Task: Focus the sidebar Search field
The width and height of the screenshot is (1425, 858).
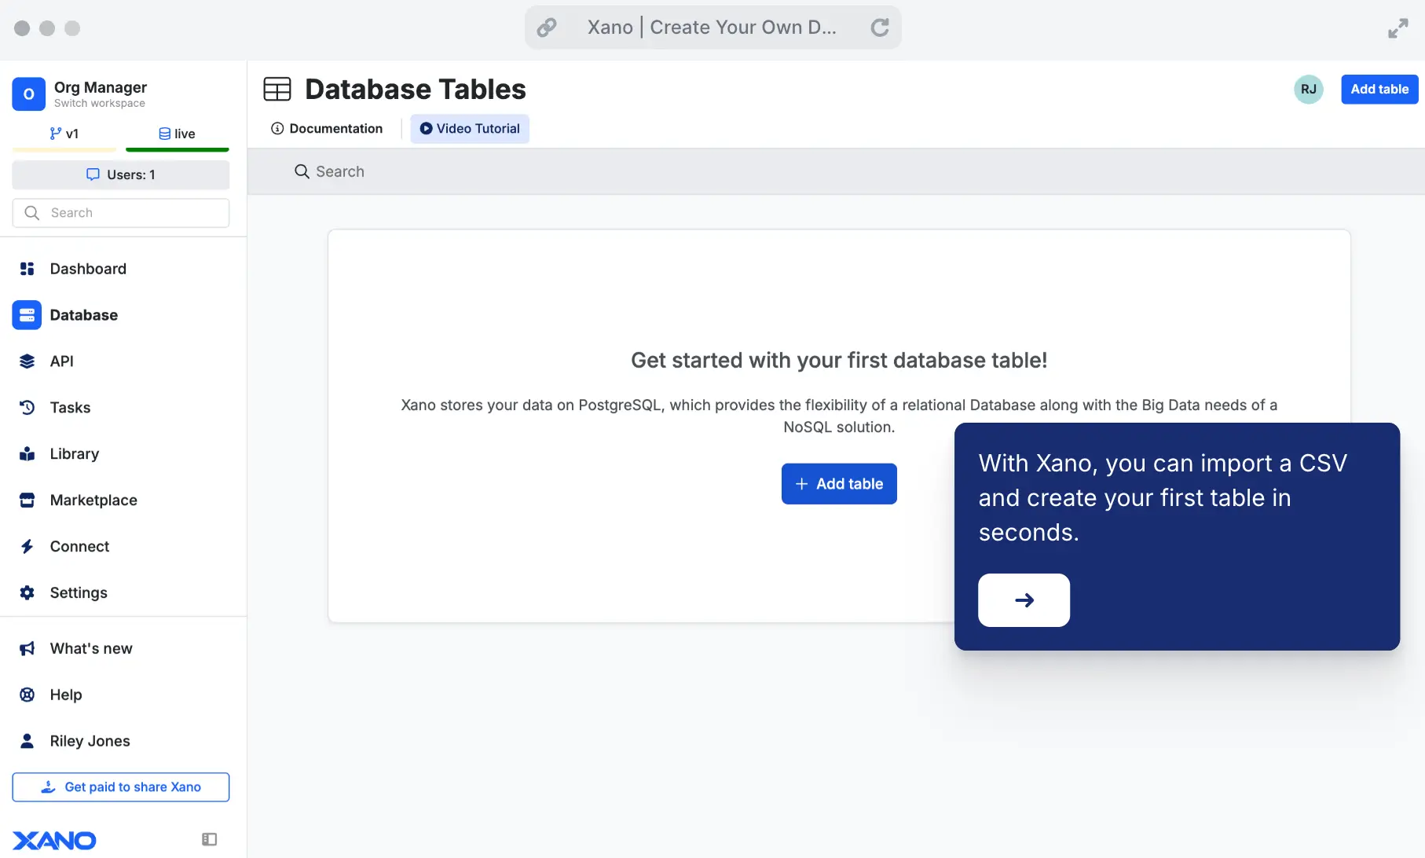Action: point(121,213)
